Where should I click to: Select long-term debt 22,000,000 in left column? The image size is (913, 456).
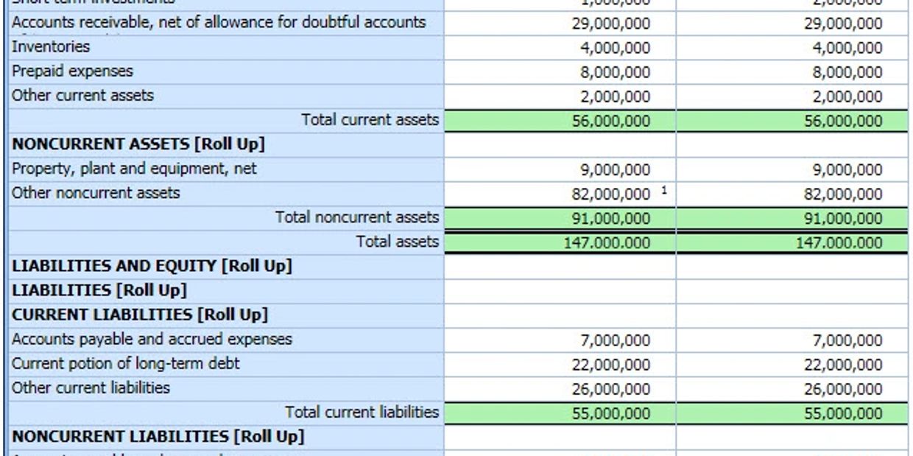[x=560, y=365]
